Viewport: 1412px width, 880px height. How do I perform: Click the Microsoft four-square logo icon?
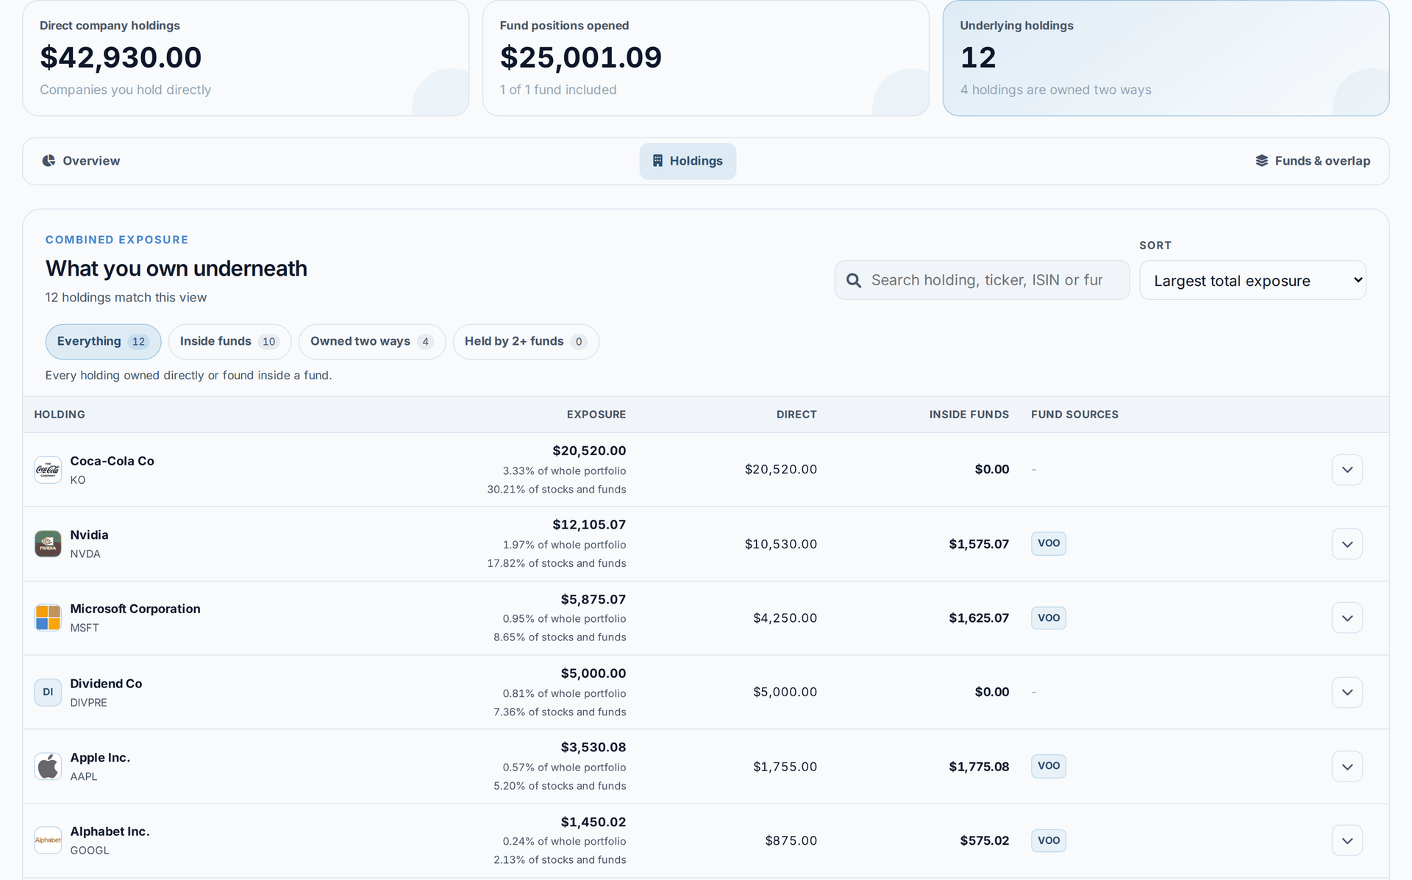(48, 618)
